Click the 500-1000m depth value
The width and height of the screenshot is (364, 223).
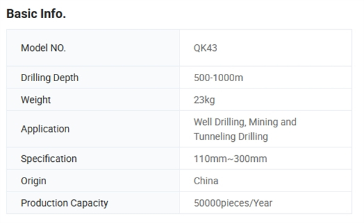click(218, 78)
